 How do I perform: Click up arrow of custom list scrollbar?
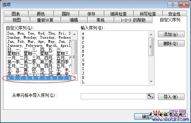click(74, 34)
